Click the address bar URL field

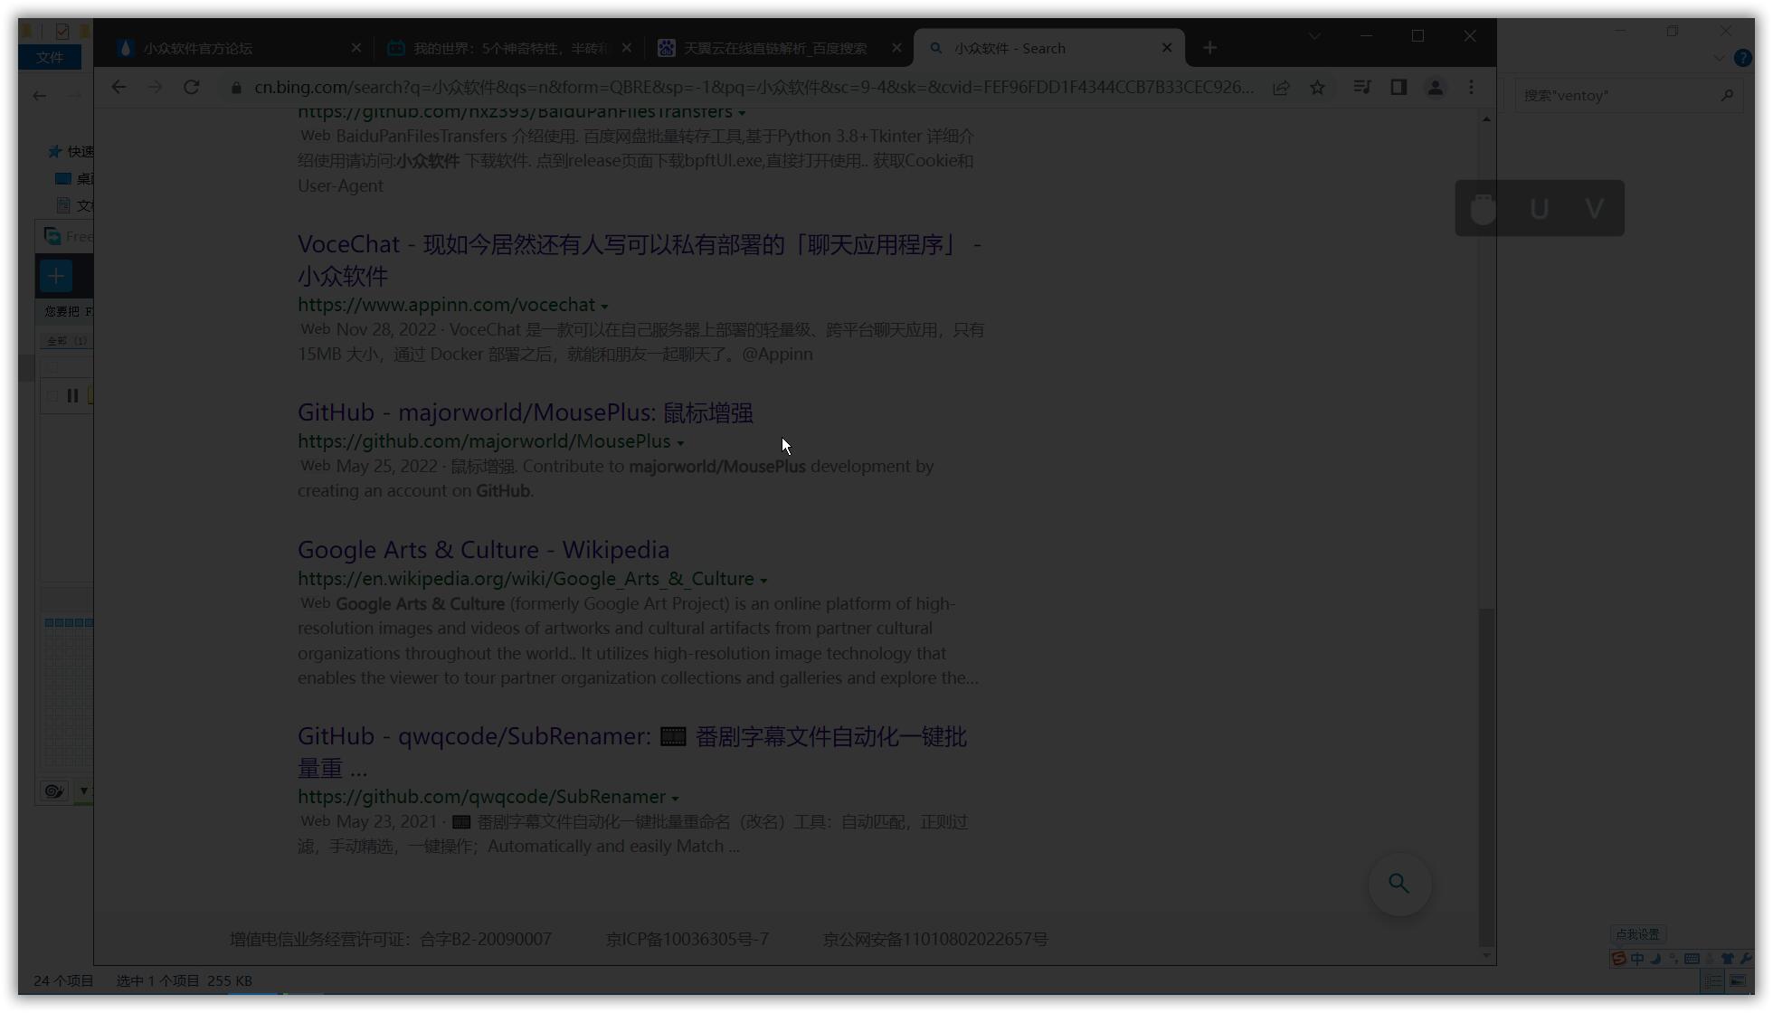753,88
